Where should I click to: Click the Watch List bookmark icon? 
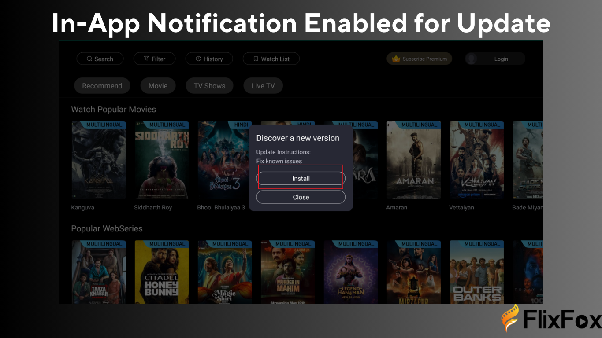pyautogui.click(x=256, y=59)
